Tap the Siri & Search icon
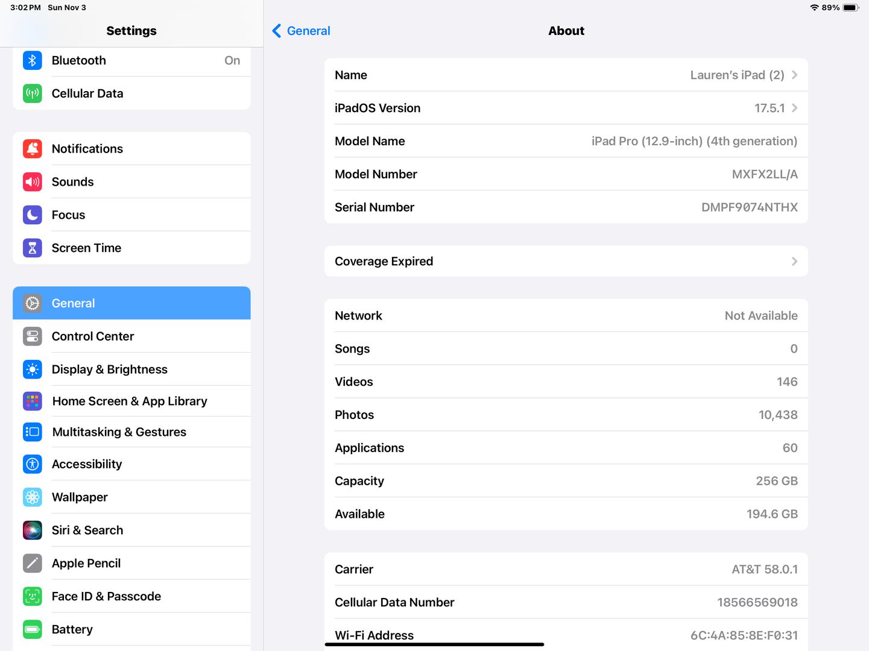 click(x=33, y=530)
